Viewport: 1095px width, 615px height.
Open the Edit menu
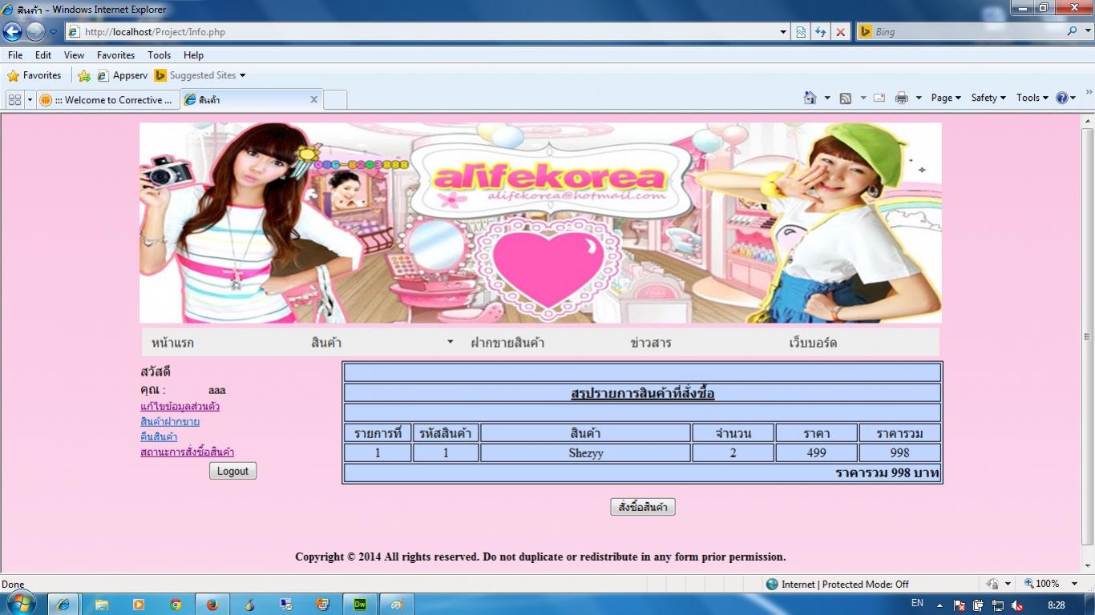pos(43,55)
